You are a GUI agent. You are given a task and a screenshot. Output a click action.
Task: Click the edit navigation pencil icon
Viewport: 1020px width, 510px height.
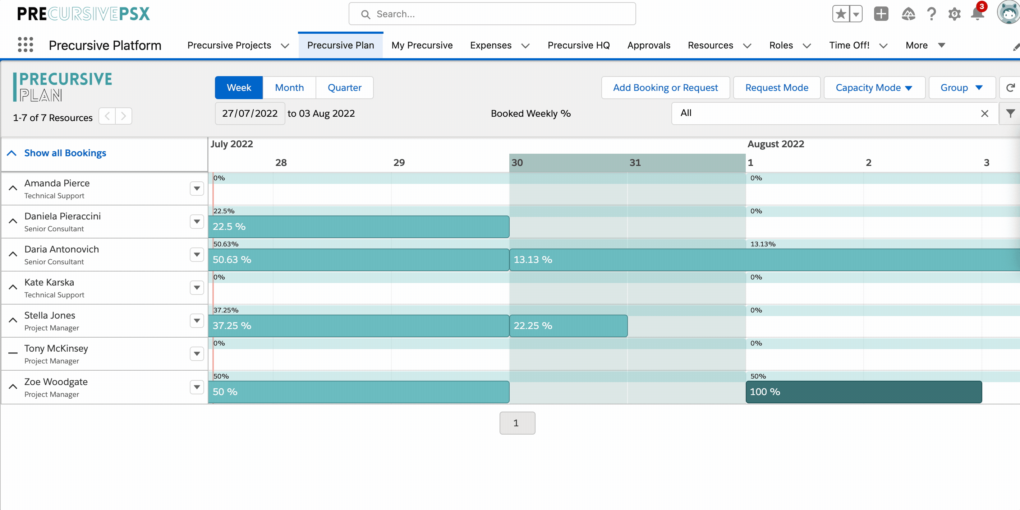pos(1016,47)
